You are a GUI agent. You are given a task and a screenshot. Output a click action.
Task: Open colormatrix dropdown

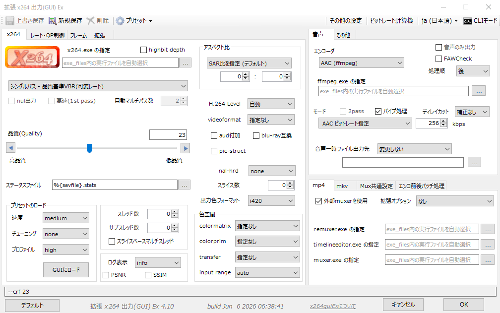267,226
